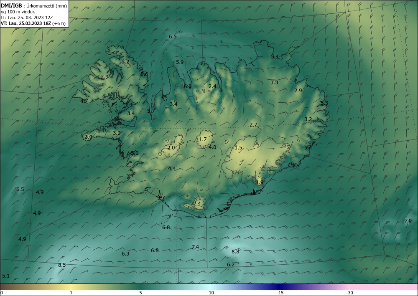Click the 1.5 value on Vatnajökull
Image resolution: width=418 pixels, height=296 pixels.
click(x=238, y=147)
